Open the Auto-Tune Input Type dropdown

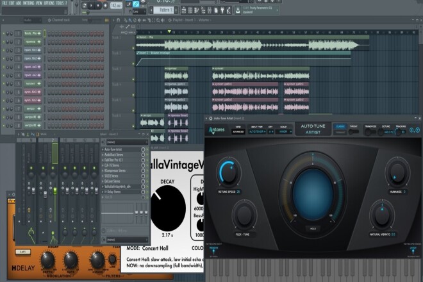[x=257, y=131]
